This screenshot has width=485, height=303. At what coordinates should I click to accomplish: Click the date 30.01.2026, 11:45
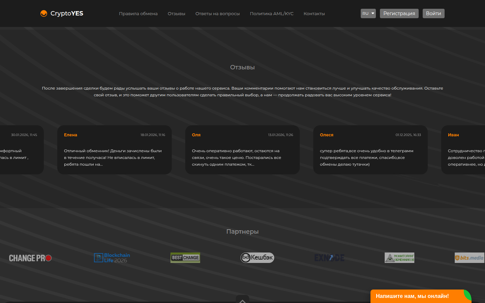24,135
